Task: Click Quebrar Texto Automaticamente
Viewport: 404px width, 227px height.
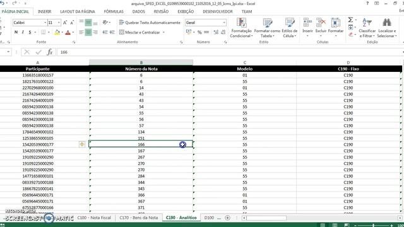Action: tap(150, 23)
